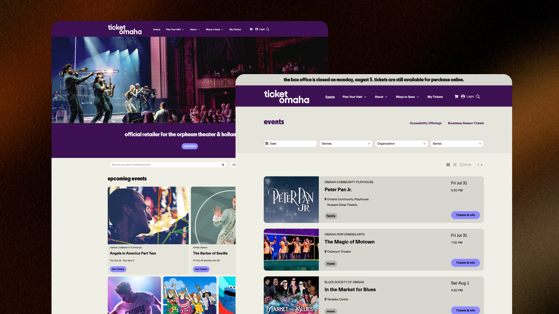Switch to list view layout icon

pos(448,165)
